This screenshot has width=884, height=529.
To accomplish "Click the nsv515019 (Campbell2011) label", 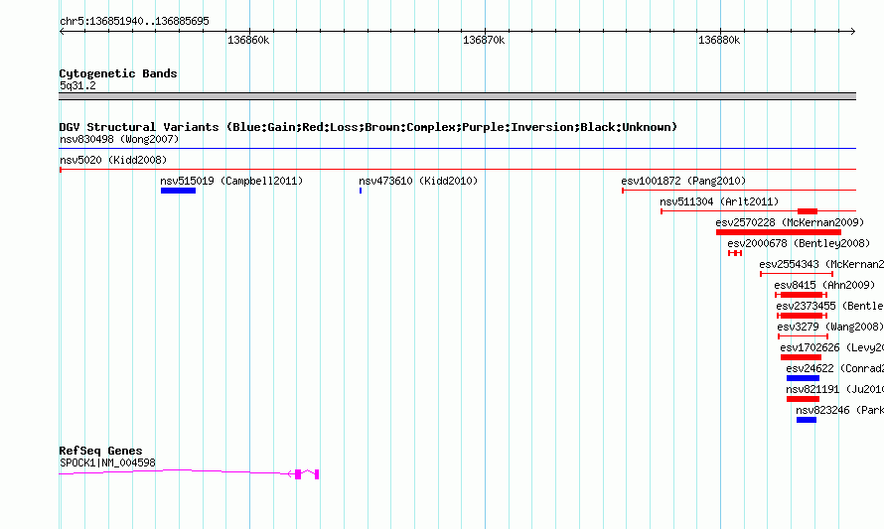I will click(231, 181).
